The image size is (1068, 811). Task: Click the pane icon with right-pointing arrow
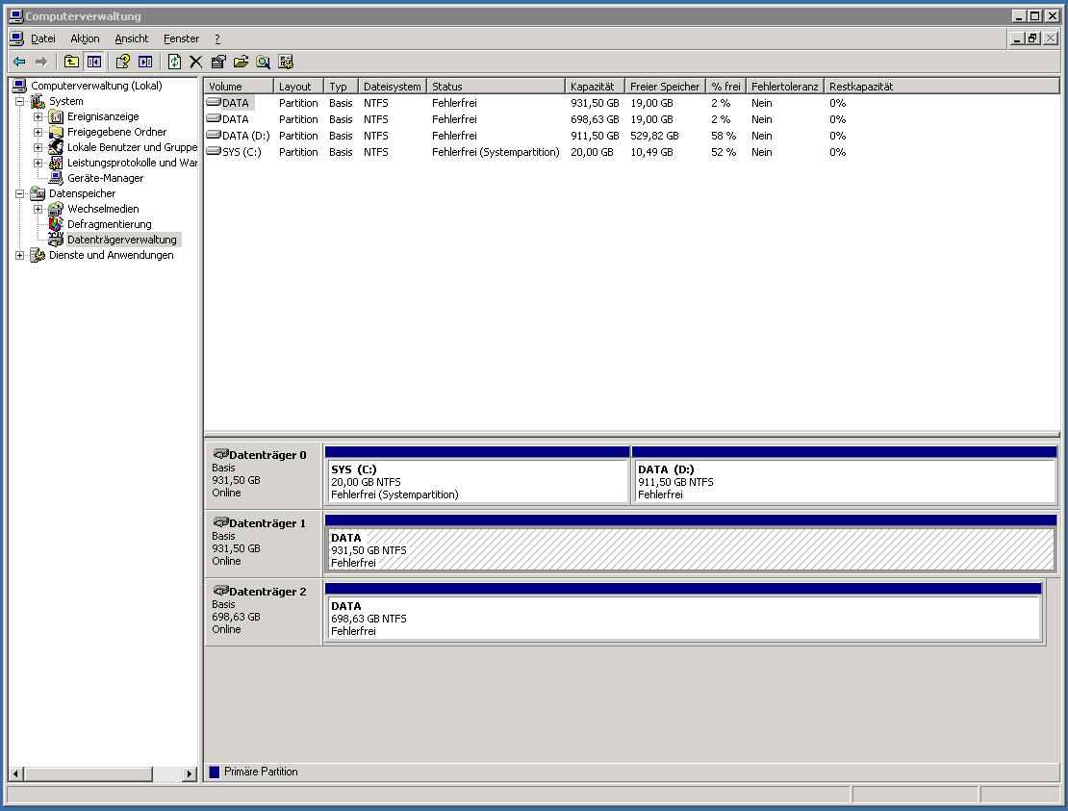tap(145, 62)
